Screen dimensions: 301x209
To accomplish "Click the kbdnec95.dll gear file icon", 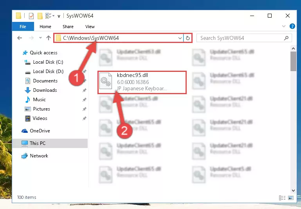I will point(106,81).
